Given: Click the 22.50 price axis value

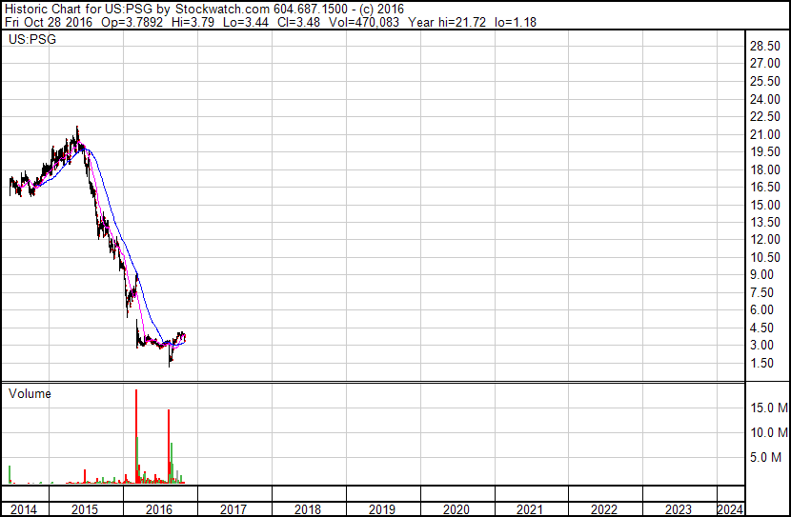Looking at the screenshot, I should (765, 116).
